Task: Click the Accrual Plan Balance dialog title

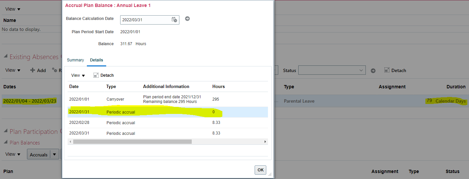Action: (108, 5)
